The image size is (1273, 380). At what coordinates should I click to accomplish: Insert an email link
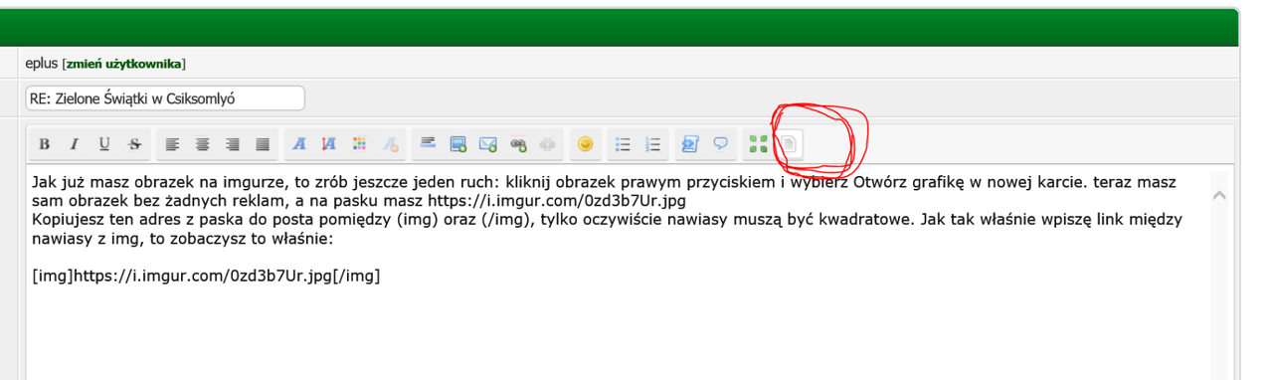[x=487, y=144]
